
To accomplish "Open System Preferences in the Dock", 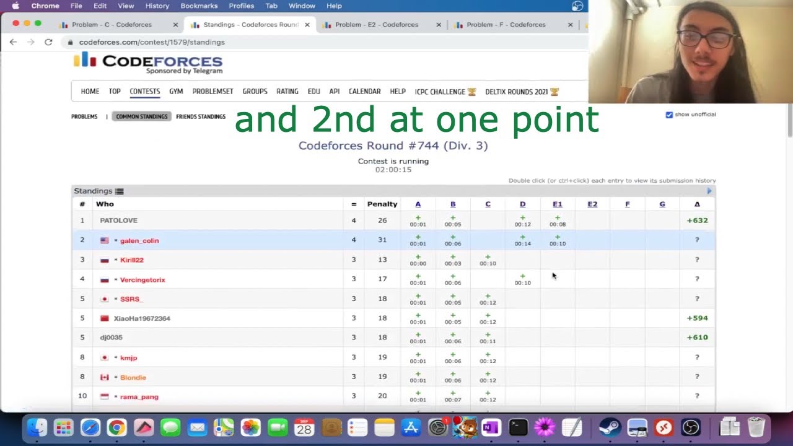I will (x=438, y=427).
